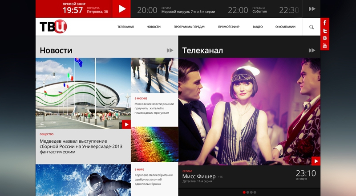
Task: Click the Общество category label
Action: (47, 134)
